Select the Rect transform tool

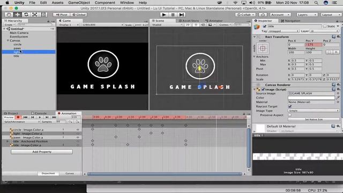click(43, 14)
